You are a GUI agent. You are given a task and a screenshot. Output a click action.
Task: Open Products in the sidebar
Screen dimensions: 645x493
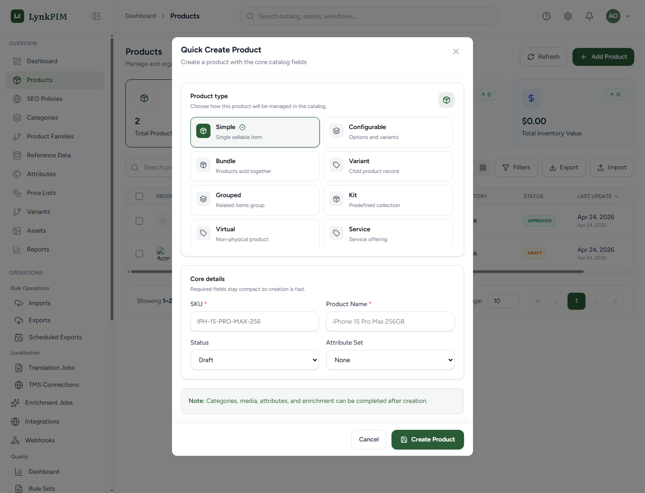(55, 80)
